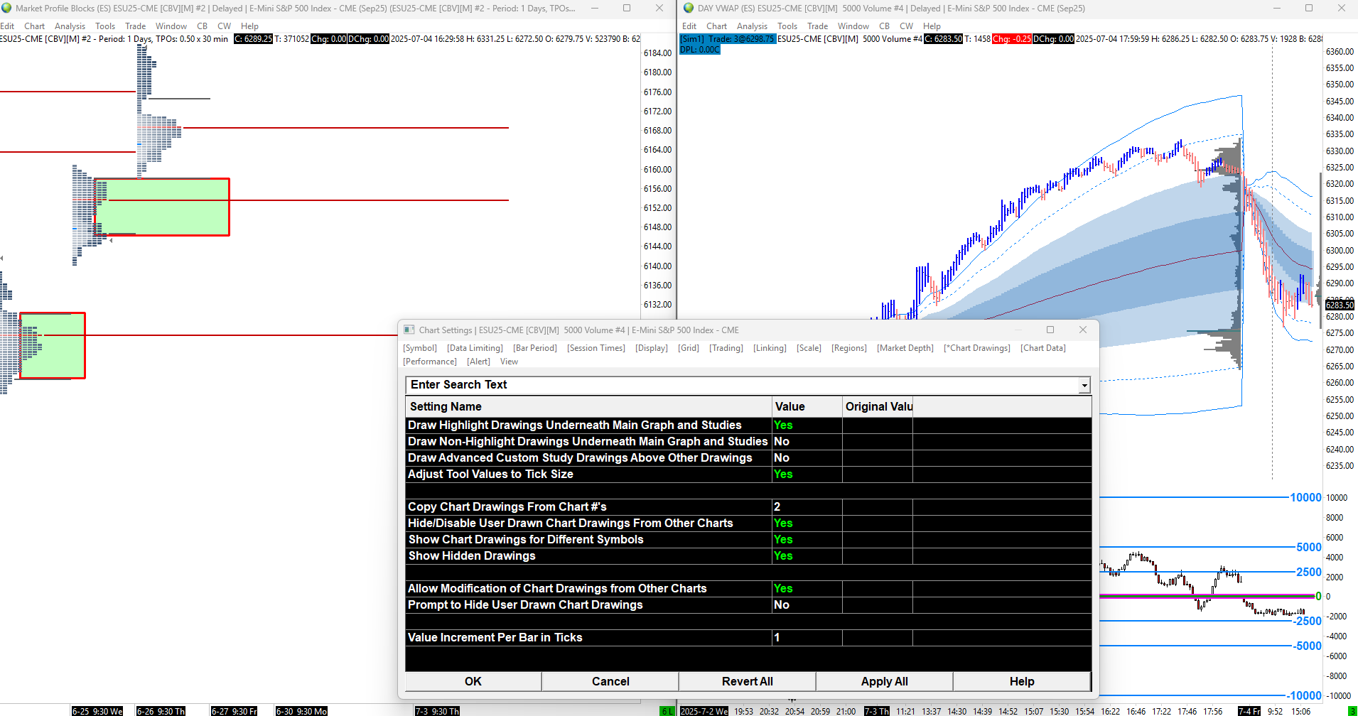Viewport: 1358px width, 716px height.
Task: Switch to the [Trading] tab
Action: coord(726,348)
